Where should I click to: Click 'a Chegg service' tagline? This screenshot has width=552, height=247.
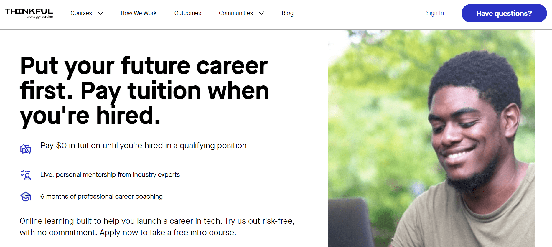40,17
